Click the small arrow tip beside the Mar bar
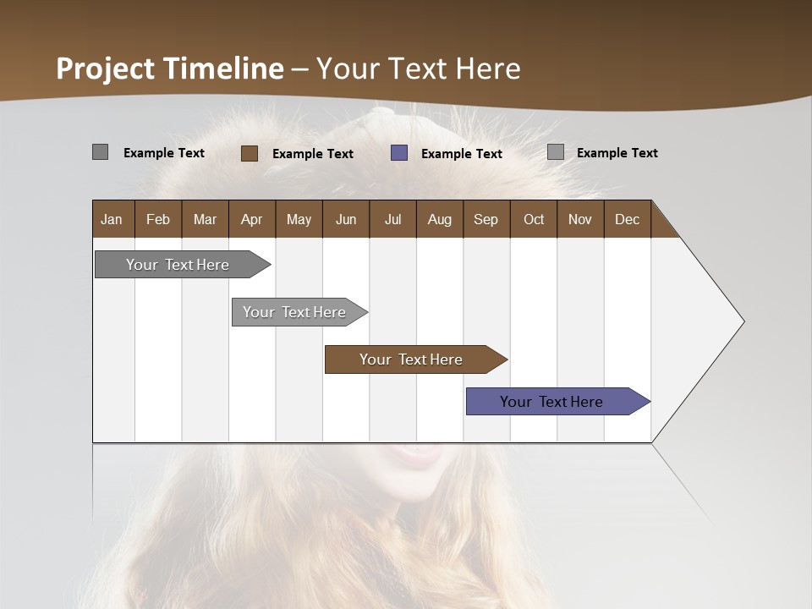The image size is (812, 609). click(264, 264)
